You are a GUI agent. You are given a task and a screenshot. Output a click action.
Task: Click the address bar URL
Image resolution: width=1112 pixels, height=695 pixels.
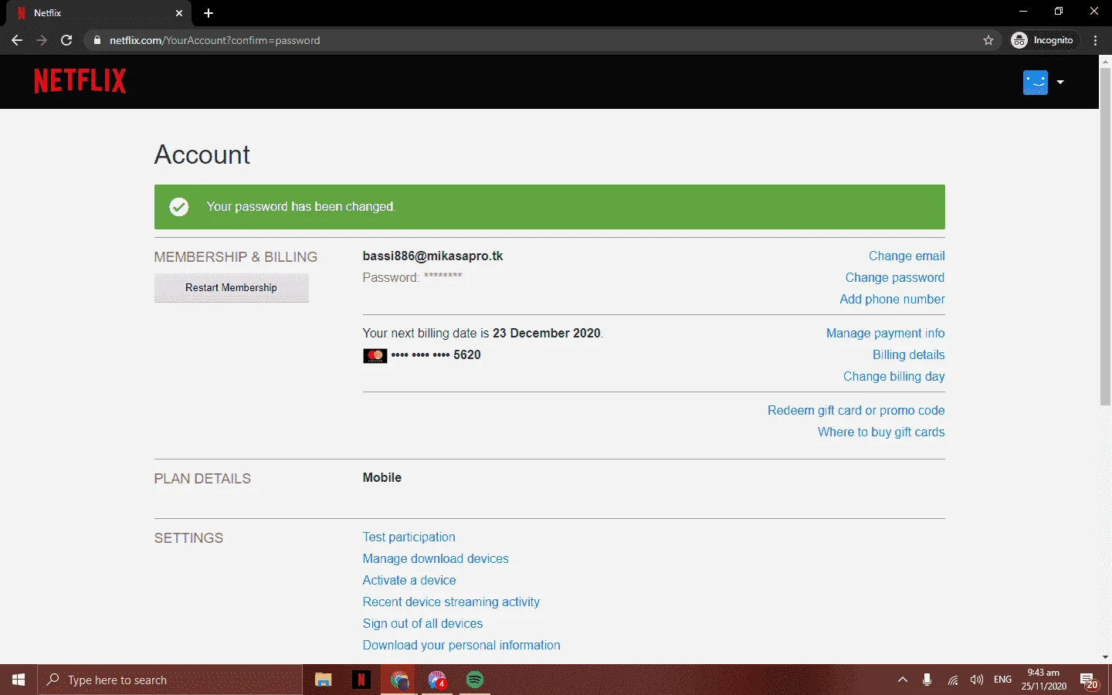click(215, 40)
